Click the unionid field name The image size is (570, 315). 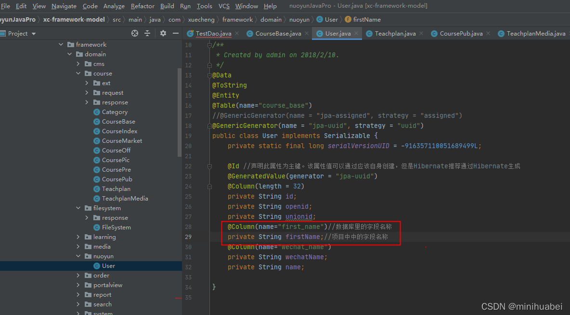pyautogui.click(x=299, y=216)
